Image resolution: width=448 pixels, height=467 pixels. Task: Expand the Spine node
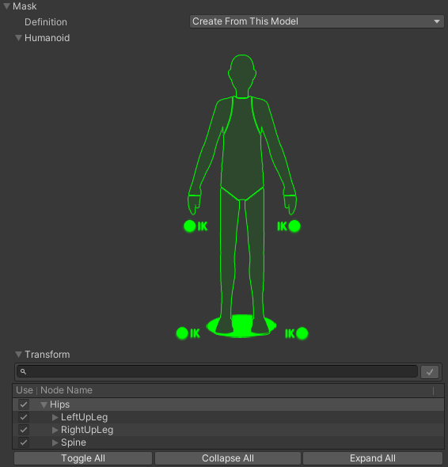coord(55,442)
